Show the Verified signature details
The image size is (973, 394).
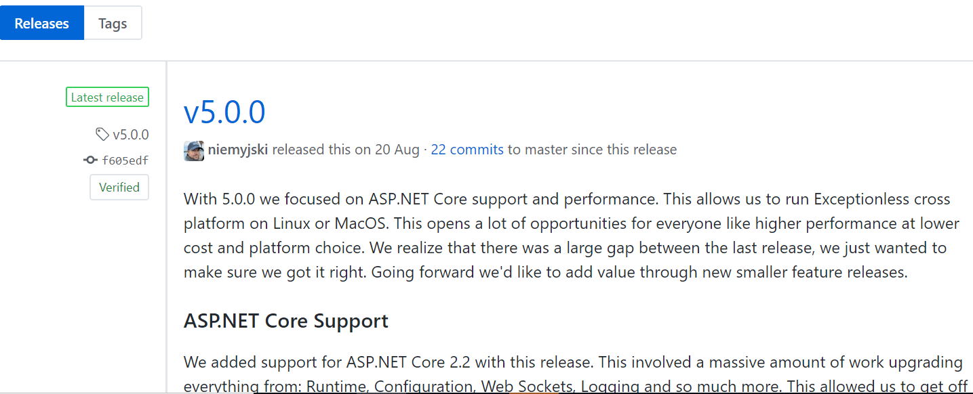pos(119,188)
